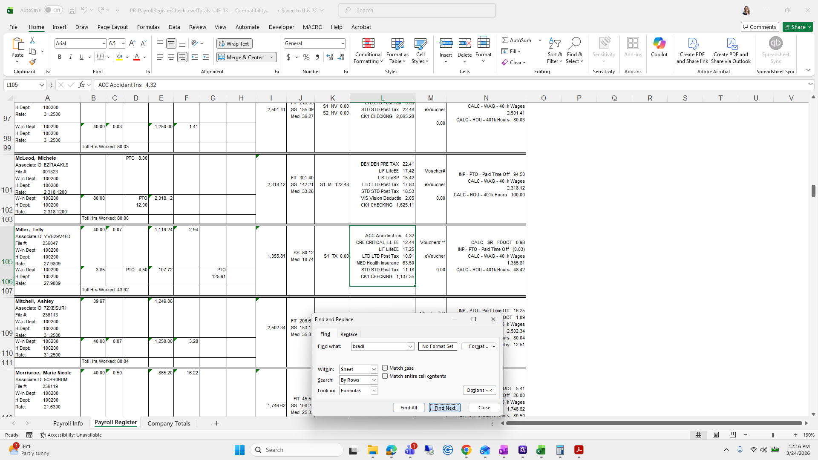This screenshot has height=460, width=818.
Task: Adjust the zoom slider in status bar
Action: [x=772, y=435]
